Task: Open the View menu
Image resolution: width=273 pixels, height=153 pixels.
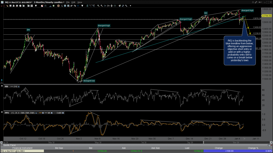Action: click(x=80, y=2)
